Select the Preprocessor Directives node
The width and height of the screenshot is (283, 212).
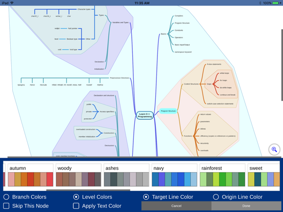pos(119,78)
